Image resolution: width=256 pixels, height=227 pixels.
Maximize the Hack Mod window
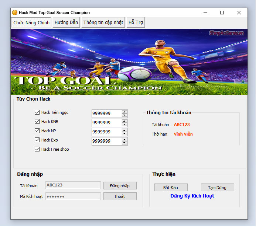click(222, 13)
